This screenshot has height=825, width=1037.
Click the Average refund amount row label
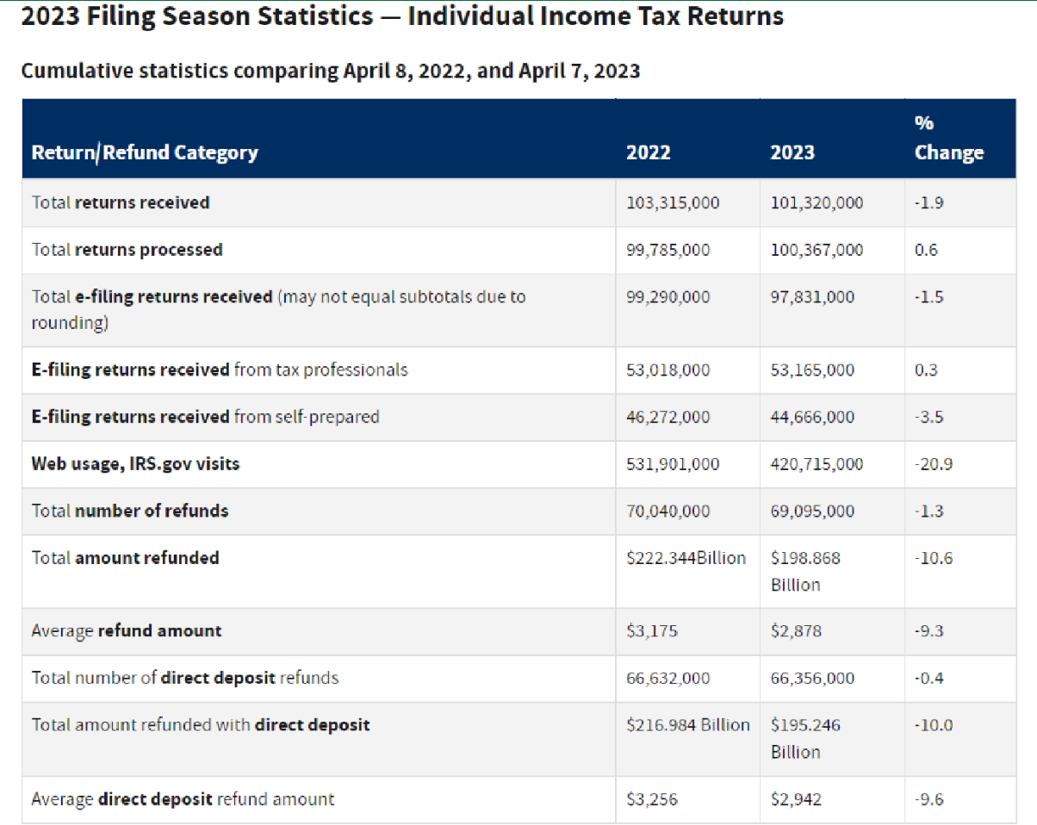point(127,631)
